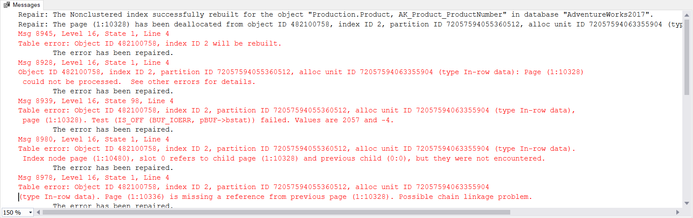693x218 pixels.
Task: Click the zoom percentage text field showing 150 %
Action: pos(13,212)
